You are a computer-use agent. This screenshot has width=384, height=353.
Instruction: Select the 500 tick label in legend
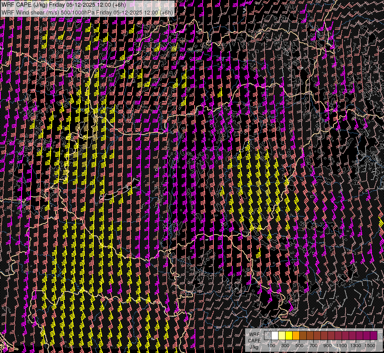coord(299,346)
